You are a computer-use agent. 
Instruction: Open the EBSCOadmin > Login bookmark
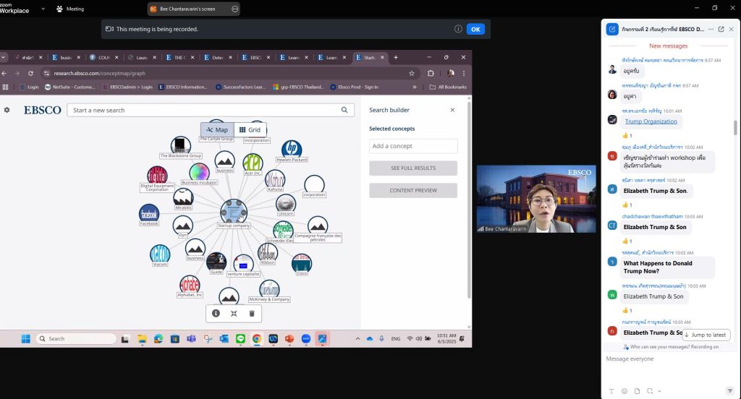coord(127,87)
